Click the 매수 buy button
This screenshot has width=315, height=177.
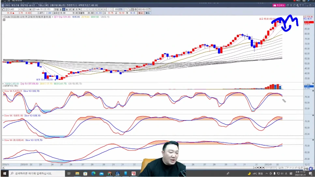140,13
